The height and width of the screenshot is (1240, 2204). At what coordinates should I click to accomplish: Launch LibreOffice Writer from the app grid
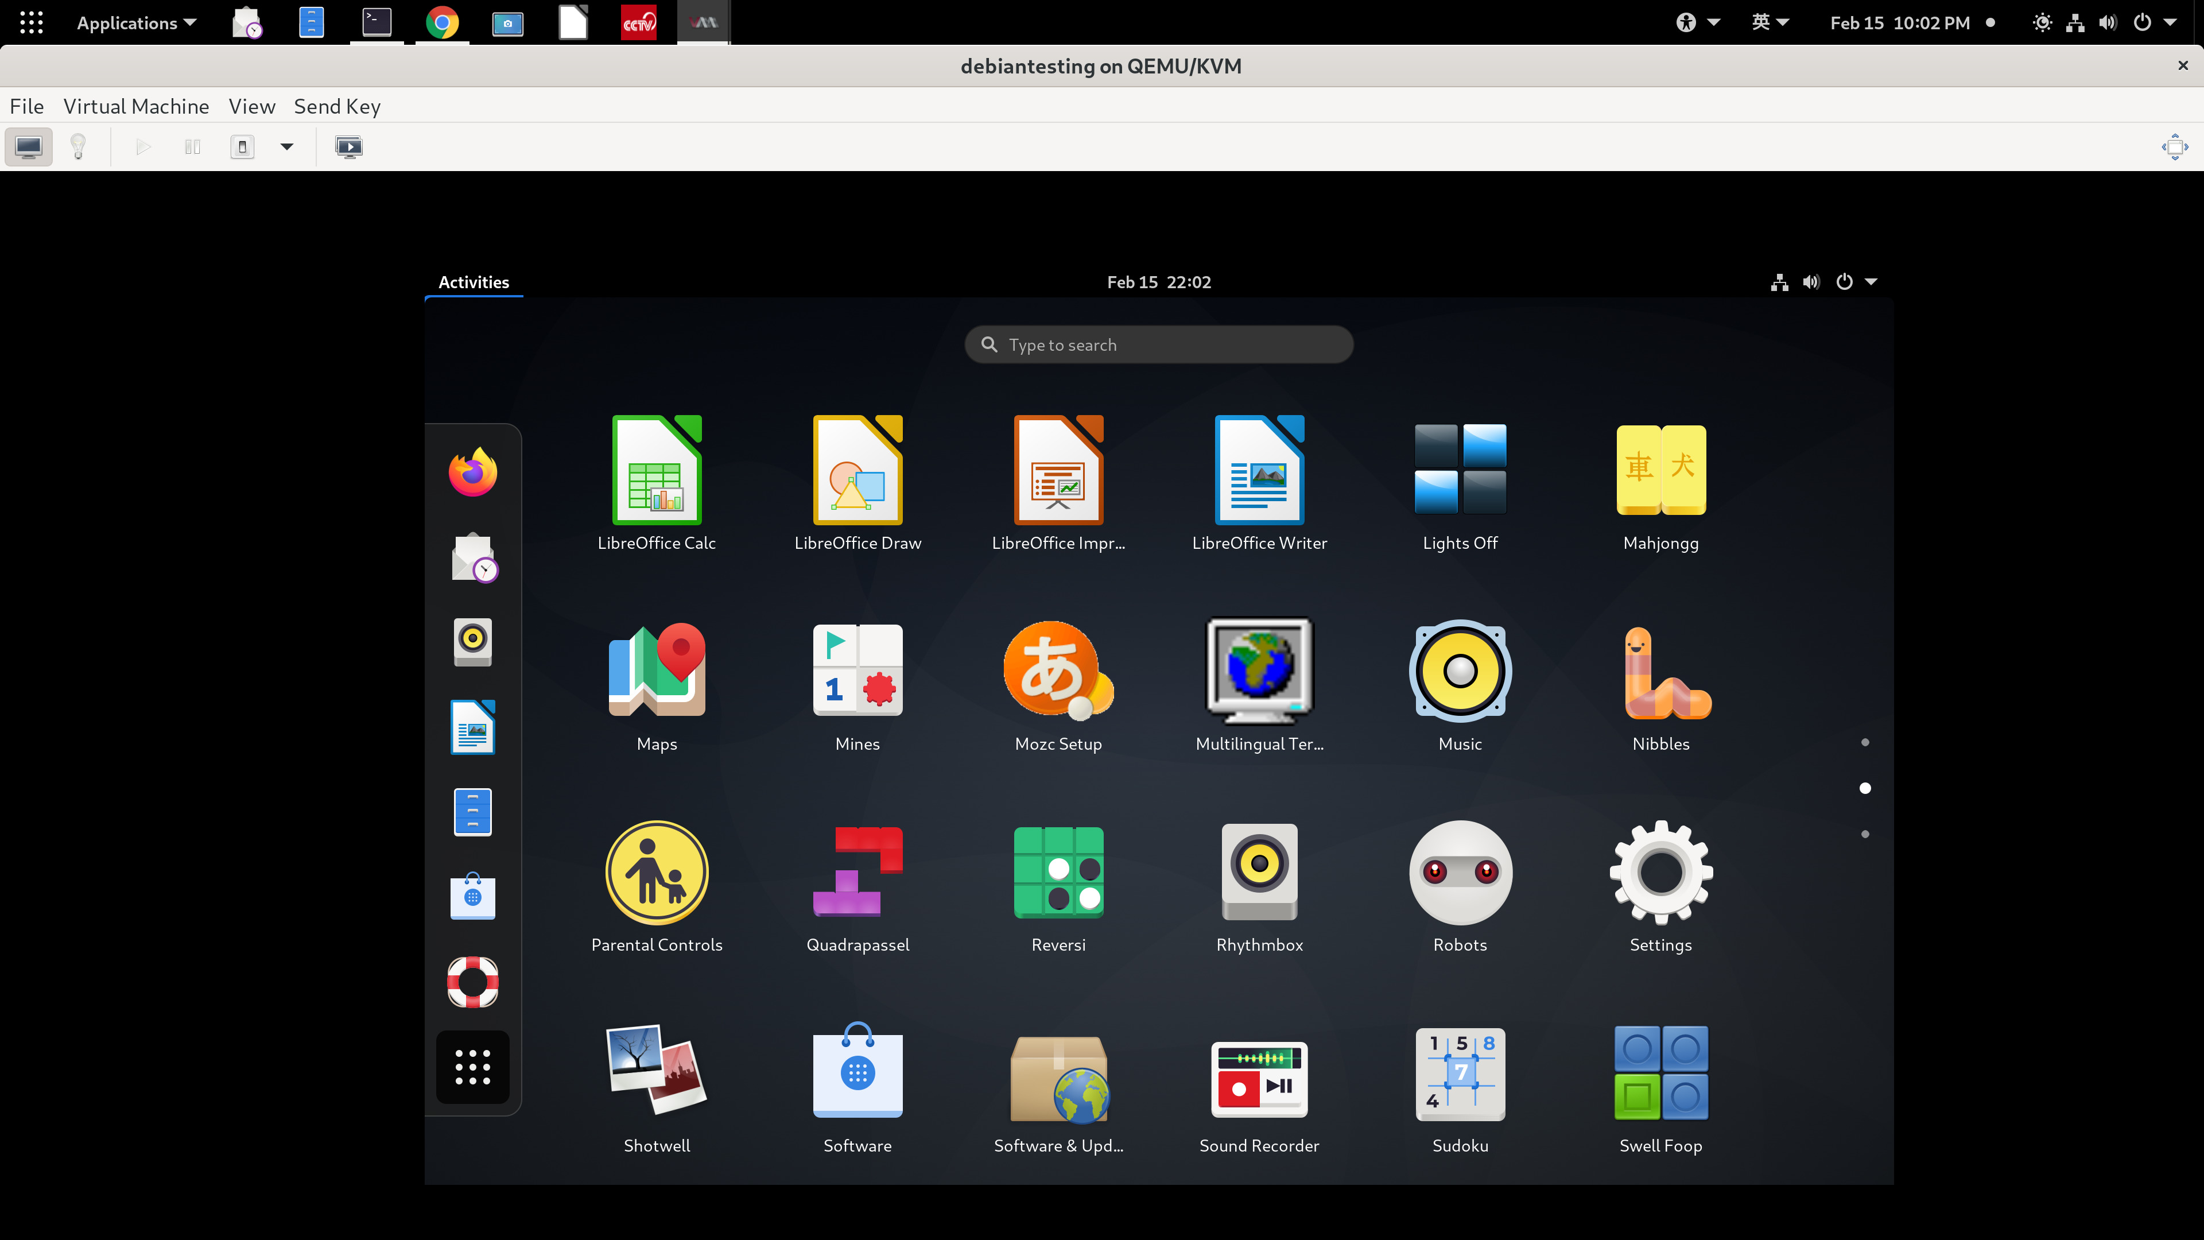pyautogui.click(x=1259, y=483)
